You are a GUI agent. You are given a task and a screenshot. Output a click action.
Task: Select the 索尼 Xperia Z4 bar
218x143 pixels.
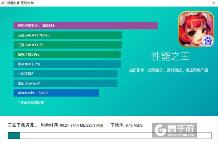tap(65, 83)
